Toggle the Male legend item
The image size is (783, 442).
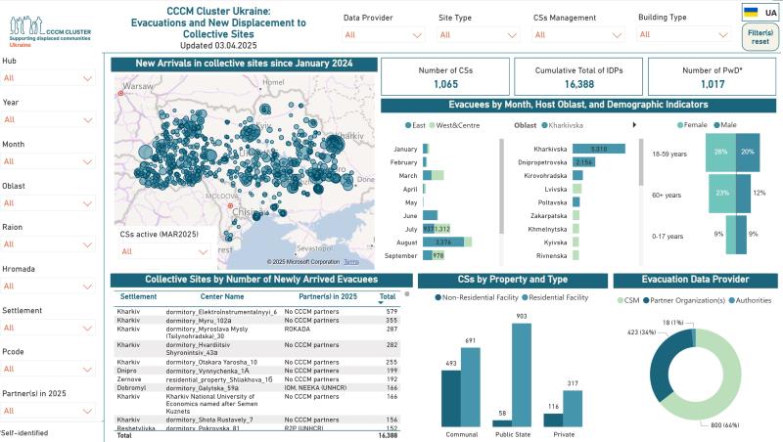coord(727,125)
